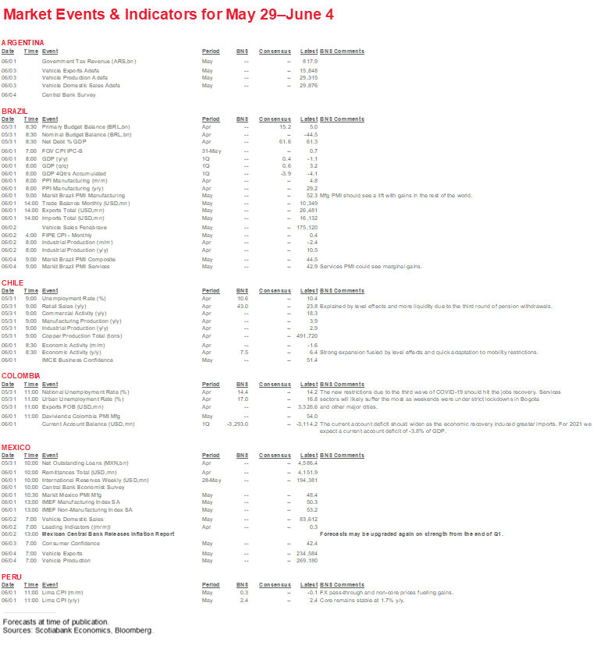Select the Lima CPI (m/m) event
Viewport: 597px width, 649px height.
point(65,593)
